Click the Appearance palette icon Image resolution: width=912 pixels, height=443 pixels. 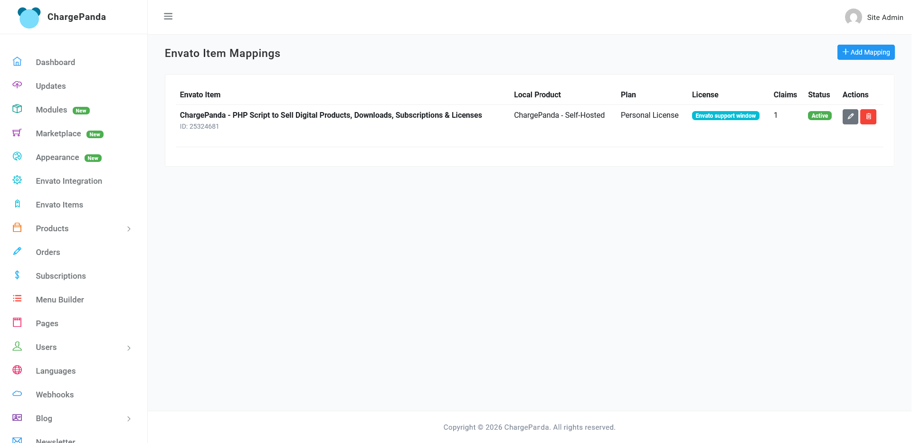point(17,156)
